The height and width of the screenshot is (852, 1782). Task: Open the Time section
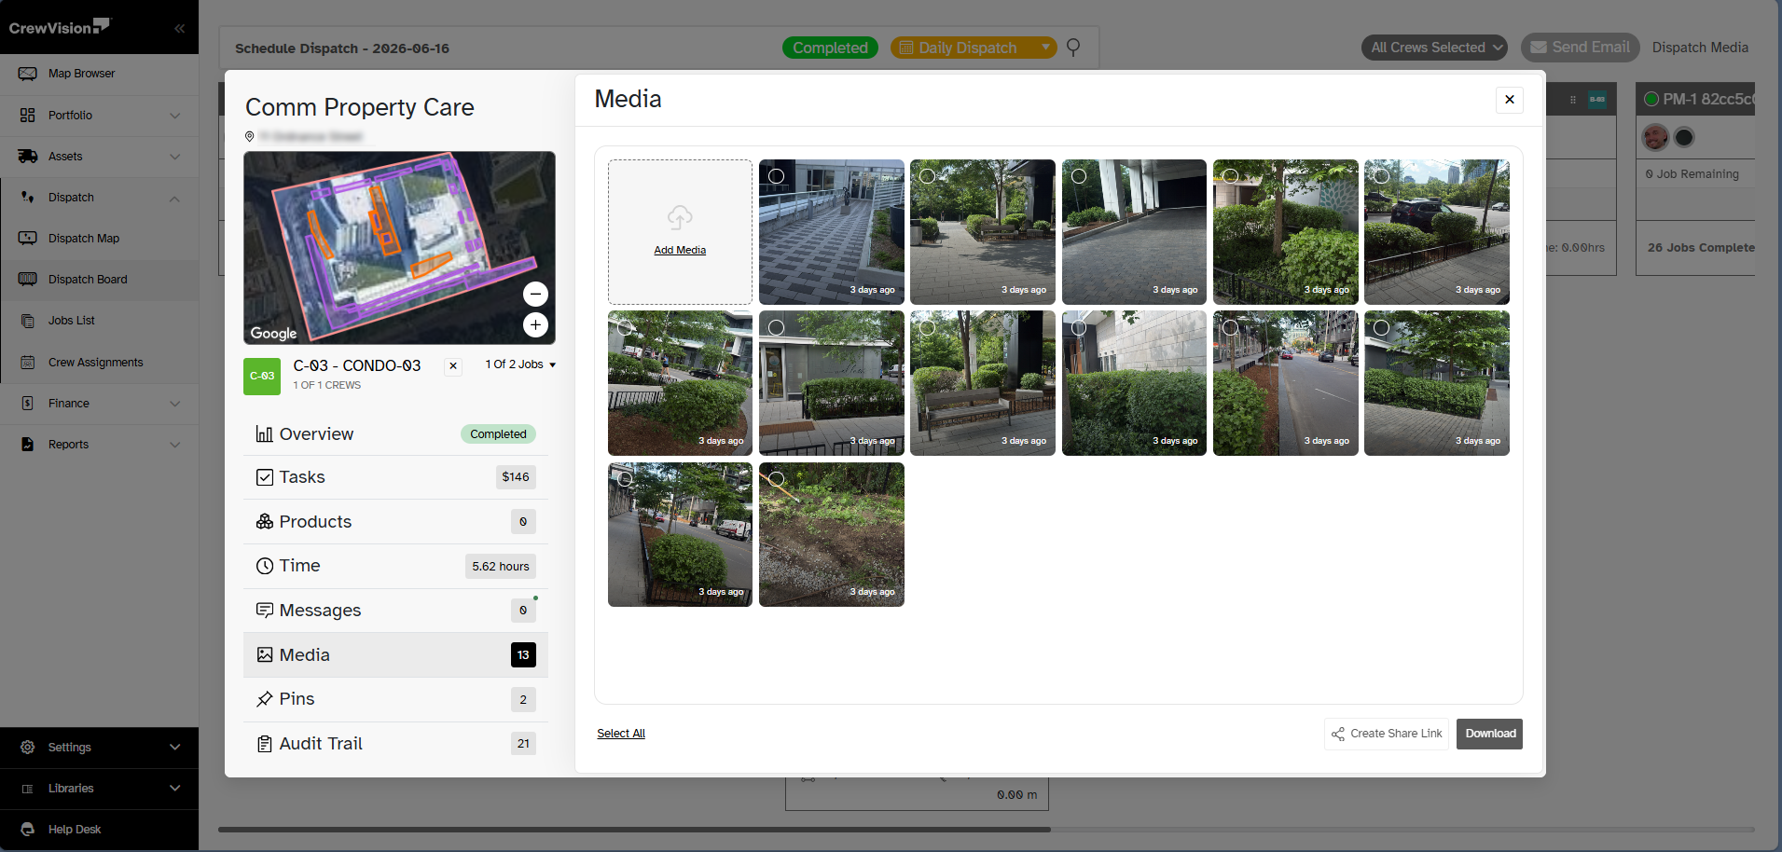point(395,566)
